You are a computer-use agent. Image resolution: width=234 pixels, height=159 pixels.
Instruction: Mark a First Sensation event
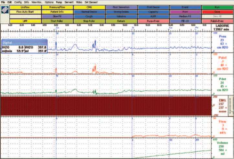pos(121,7)
